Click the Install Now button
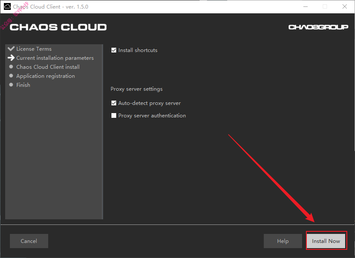Viewport: 355px width, 258px height. coord(326,241)
